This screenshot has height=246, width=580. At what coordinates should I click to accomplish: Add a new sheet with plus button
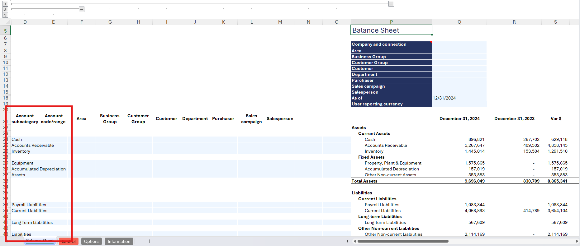pos(150,241)
